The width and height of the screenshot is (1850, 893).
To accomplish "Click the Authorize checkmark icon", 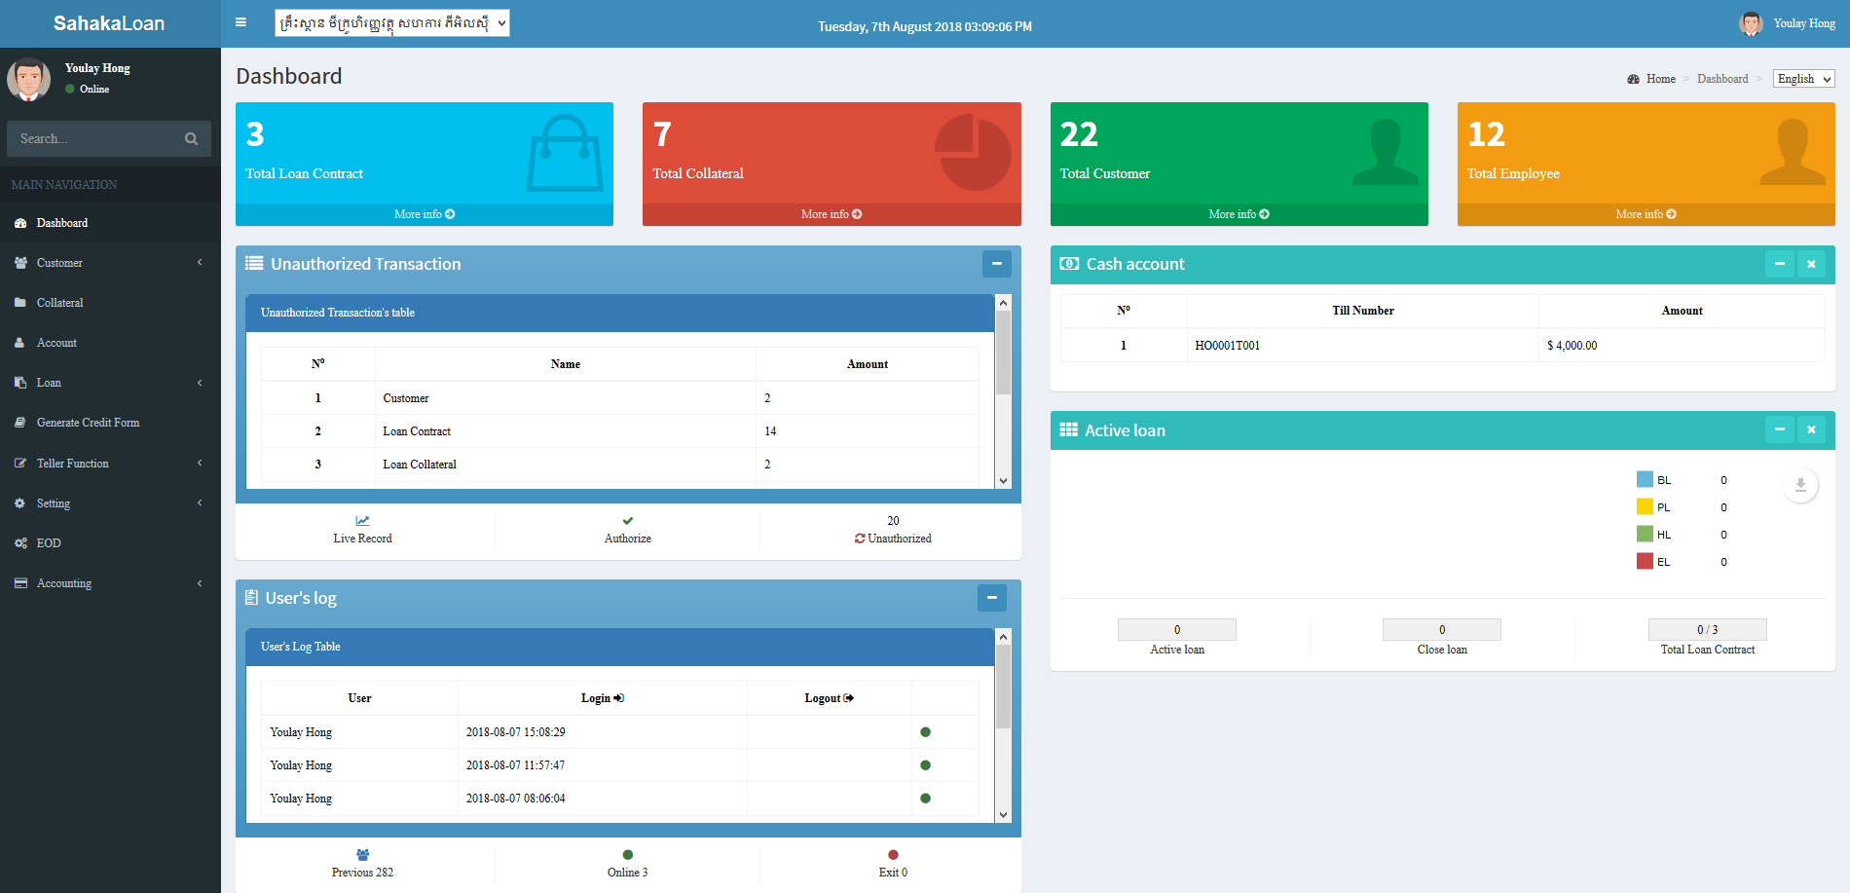I will (628, 521).
